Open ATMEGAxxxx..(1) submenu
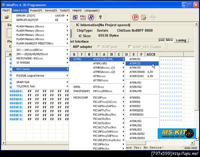This screenshot has width=200, height=157. [97, 68]
